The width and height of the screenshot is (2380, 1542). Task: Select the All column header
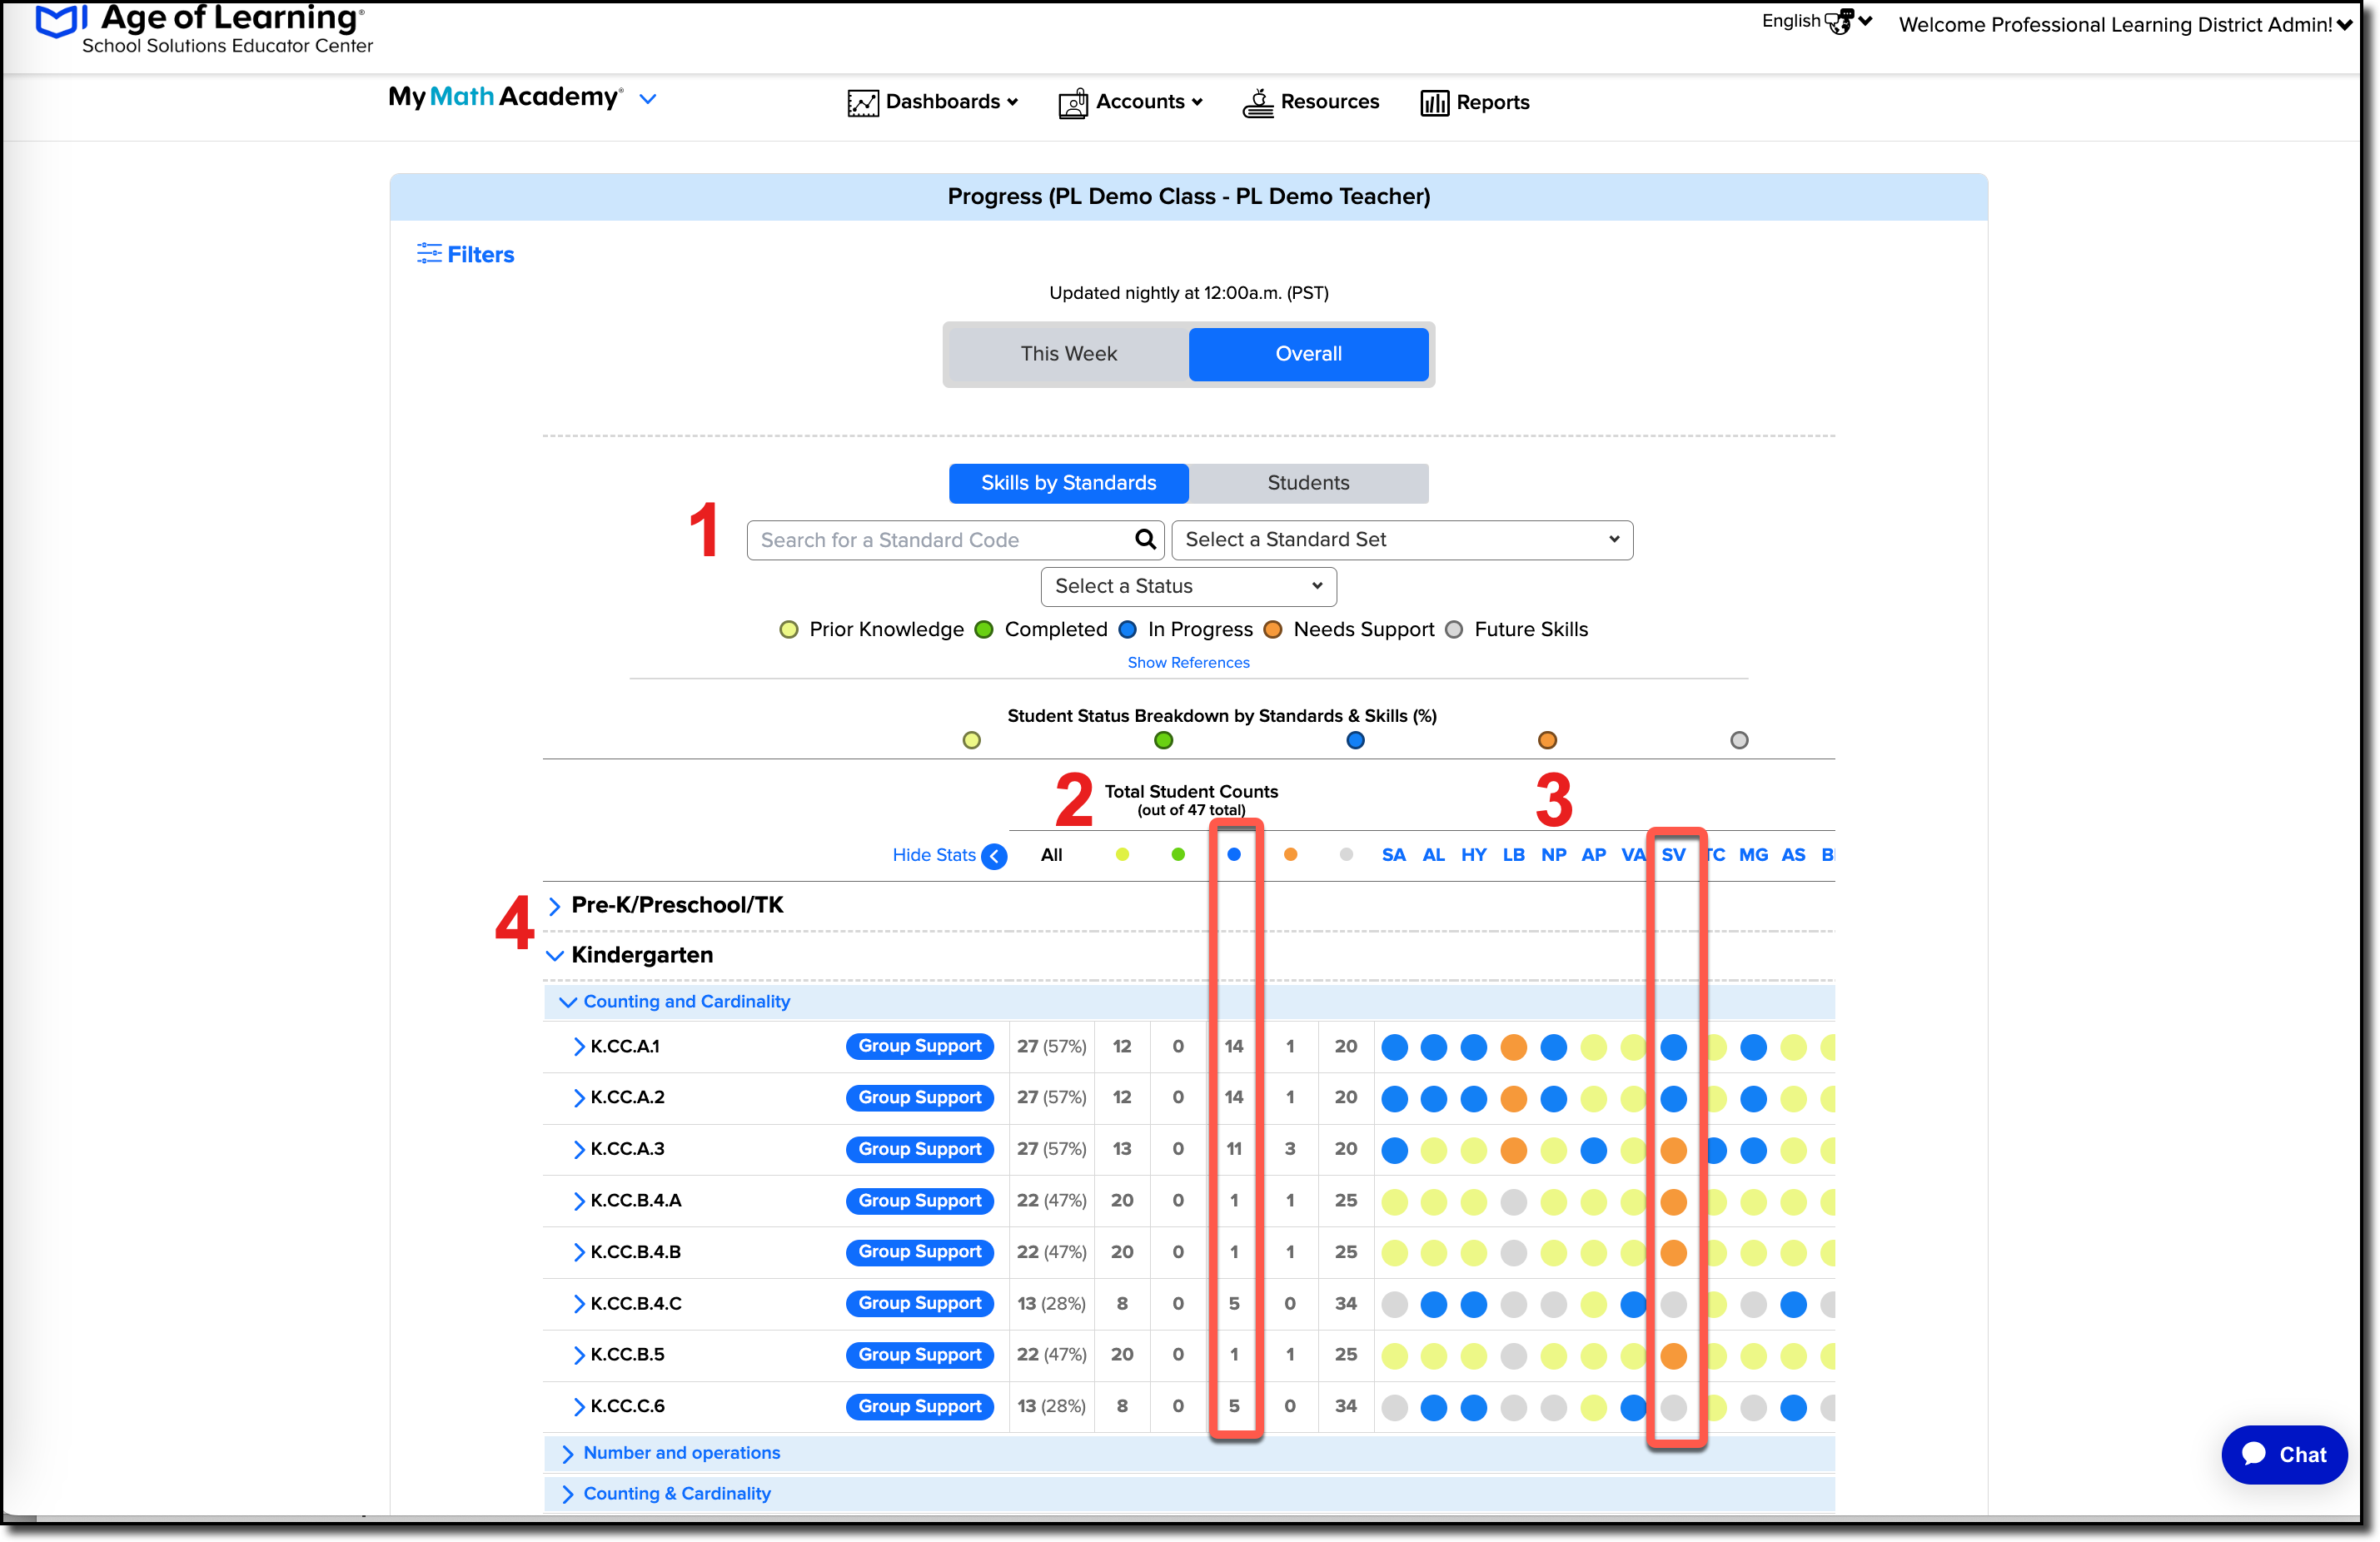point(1051,855)
